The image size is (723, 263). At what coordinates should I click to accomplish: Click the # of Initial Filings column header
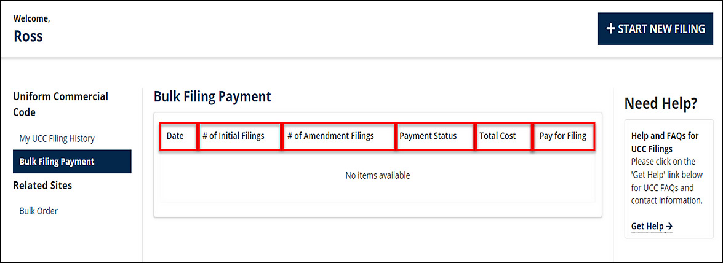(233, 136)
